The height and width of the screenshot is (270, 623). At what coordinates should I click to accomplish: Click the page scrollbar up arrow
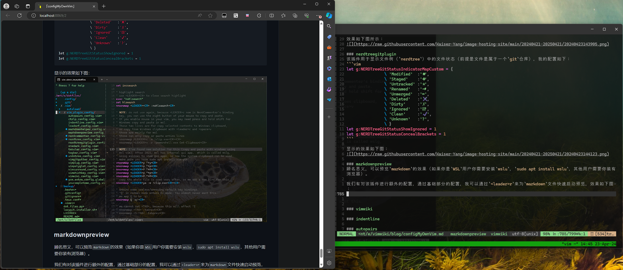click(x=321, y=23)
